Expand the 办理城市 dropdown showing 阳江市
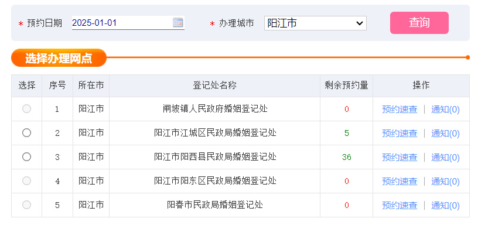Image resolution: width=478 pixels, height=225 pixels. pos(315,23)
